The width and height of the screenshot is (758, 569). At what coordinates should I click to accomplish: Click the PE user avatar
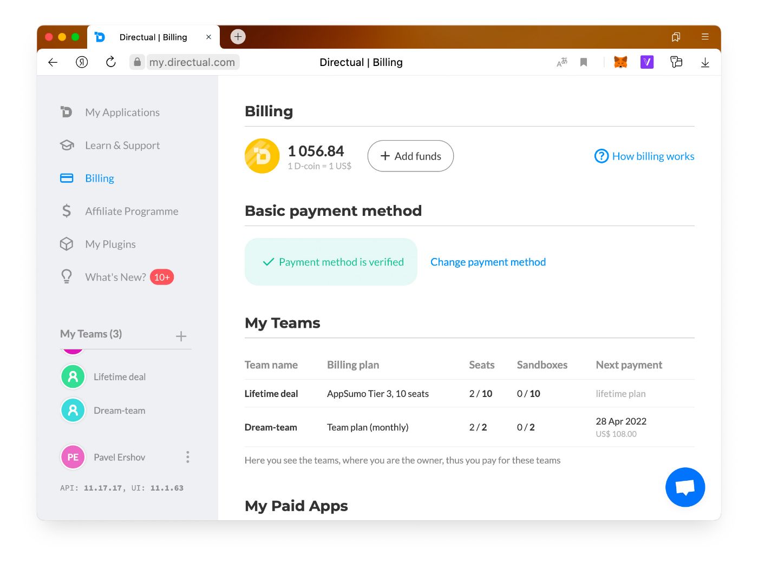(73, 457)
